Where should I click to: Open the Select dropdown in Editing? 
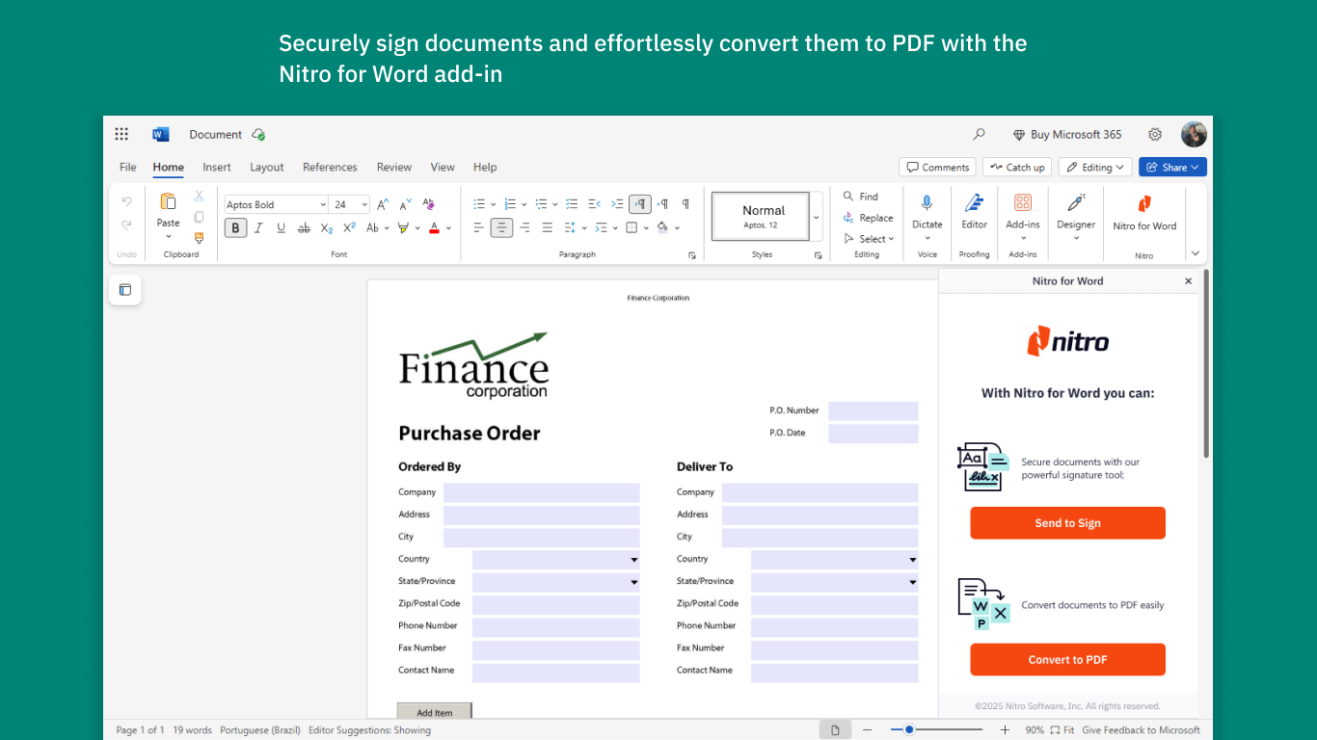tap(869, 239)
